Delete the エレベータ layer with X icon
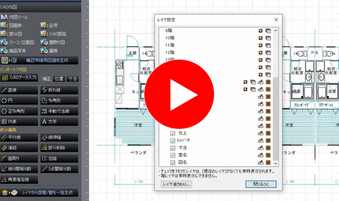 coord(268,140)
